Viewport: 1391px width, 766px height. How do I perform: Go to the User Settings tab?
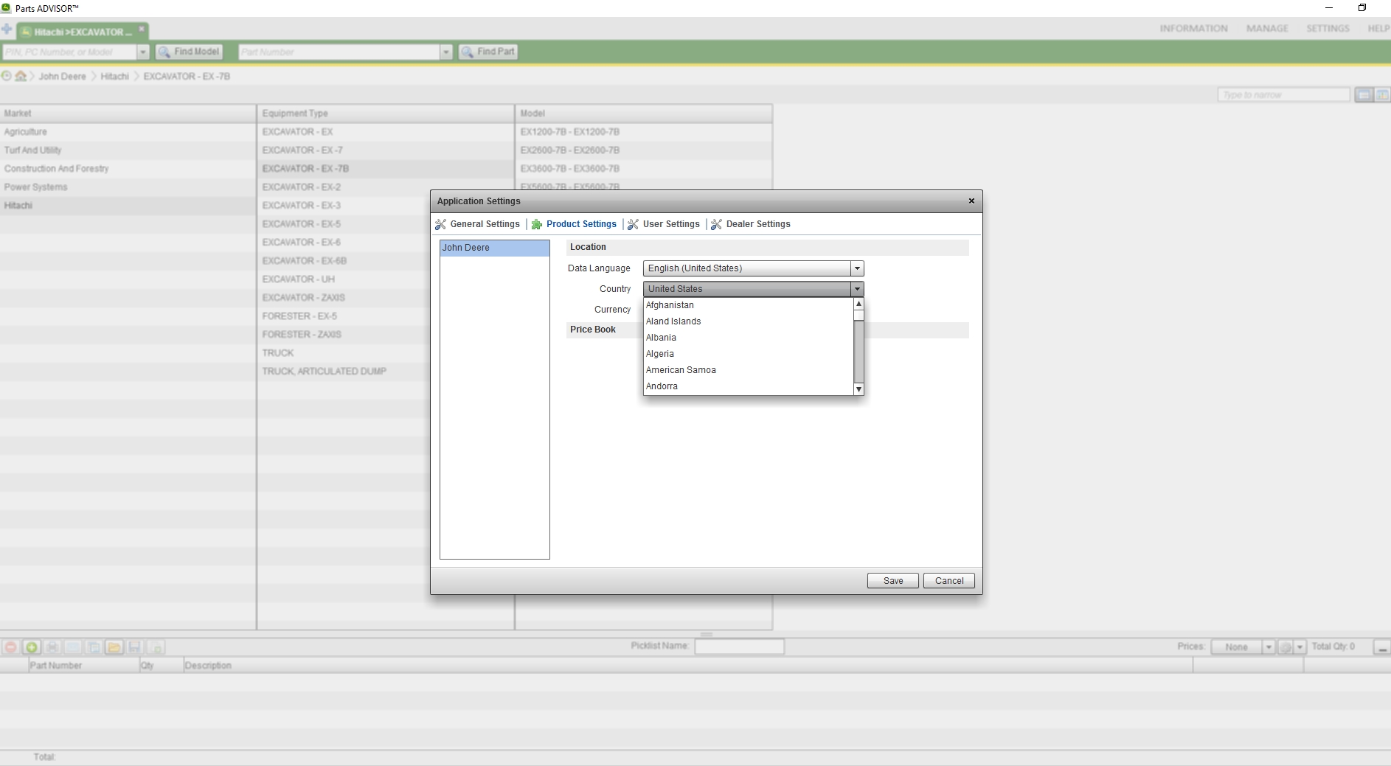coord(670,224)
